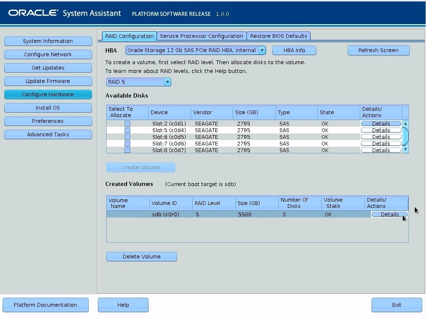Switch to the Restore BIOS Defaults tab
Screen dimensions: 426x318
coord(279,36)
